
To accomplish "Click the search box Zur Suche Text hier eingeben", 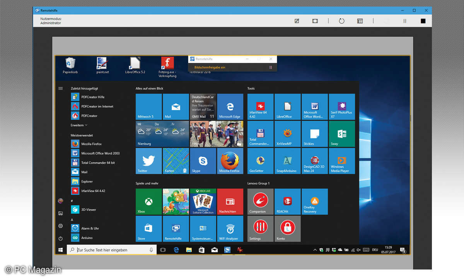I will click(x=112, y=250).
